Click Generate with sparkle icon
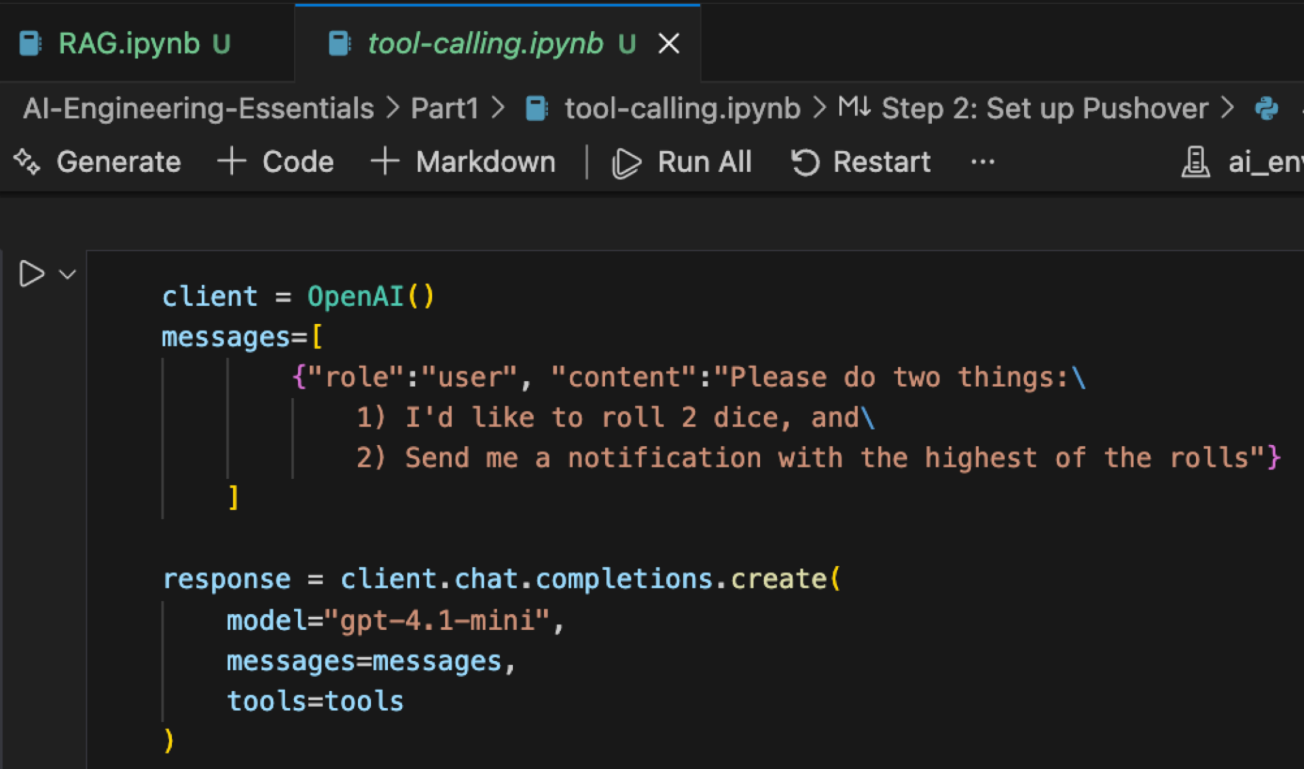The image size is (1304, 769). (x=97, y=162)
